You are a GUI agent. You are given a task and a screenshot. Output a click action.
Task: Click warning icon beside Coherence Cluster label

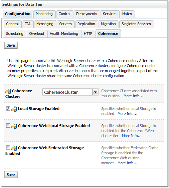(x=8, y=91)
